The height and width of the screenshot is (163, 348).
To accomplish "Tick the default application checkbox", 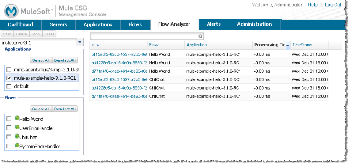I will click(9, 87).
